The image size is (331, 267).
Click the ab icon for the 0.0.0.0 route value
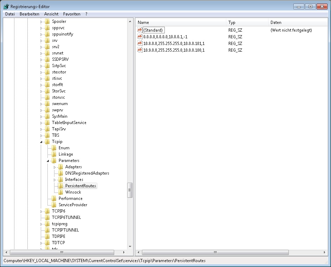pos(139,37)
